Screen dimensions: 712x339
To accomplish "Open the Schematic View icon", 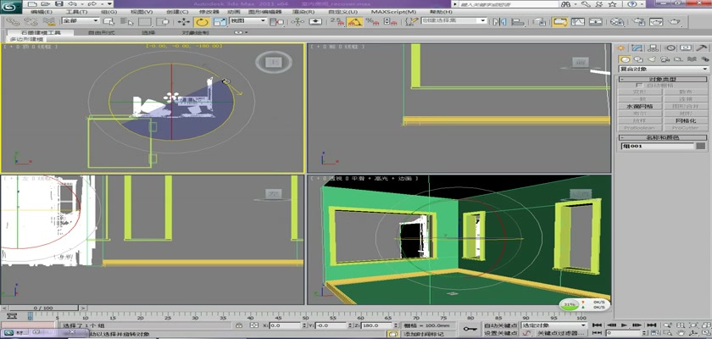I will coord(595,21).
